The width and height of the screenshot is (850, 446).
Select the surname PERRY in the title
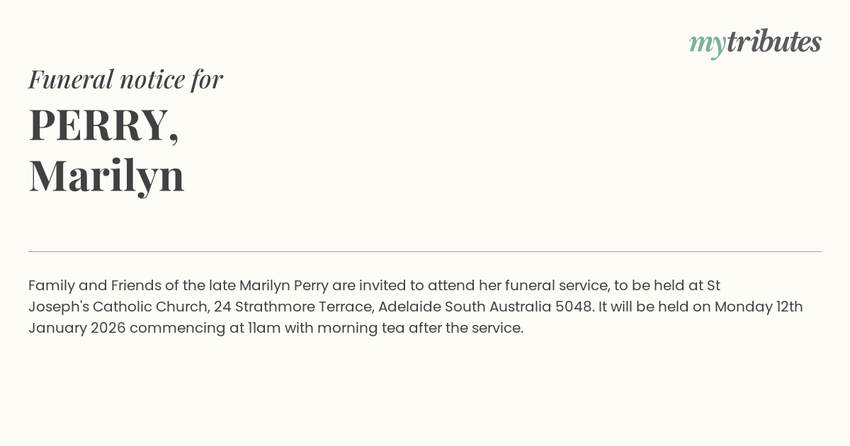[x=98, y=125]
